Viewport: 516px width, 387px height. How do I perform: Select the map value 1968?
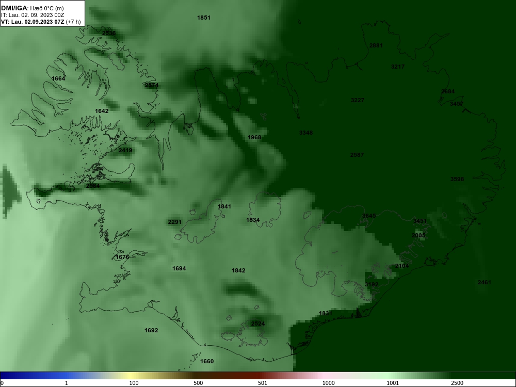pyautogui.click(x=254, y=138)
